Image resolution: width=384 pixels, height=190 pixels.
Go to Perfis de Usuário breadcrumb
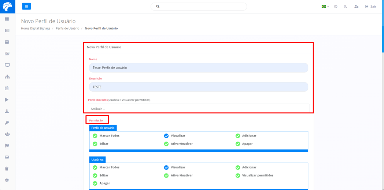67,28
